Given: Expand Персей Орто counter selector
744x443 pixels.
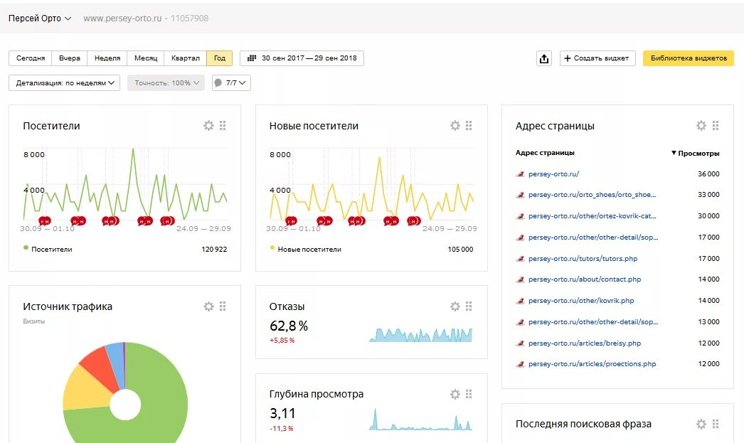Looking at the screenshot, I should (40, 18).
